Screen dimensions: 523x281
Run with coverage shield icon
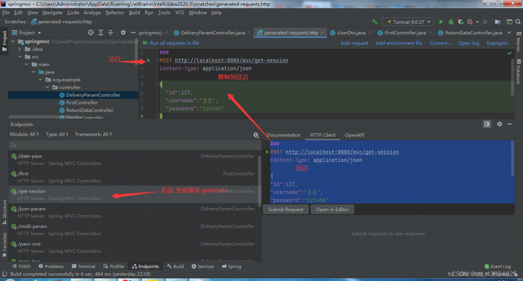(460, 22)
